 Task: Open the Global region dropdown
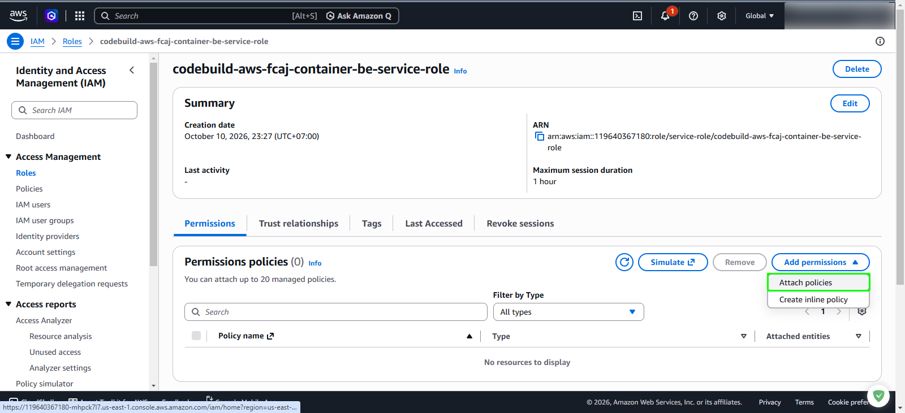760,16
